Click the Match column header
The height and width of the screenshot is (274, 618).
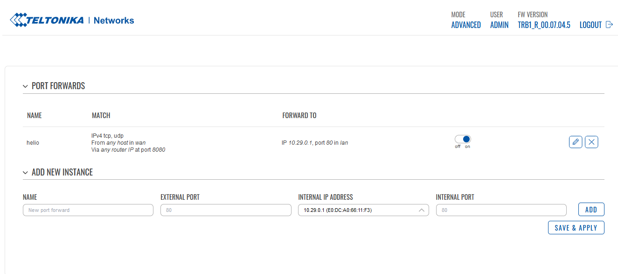point(101,115)
